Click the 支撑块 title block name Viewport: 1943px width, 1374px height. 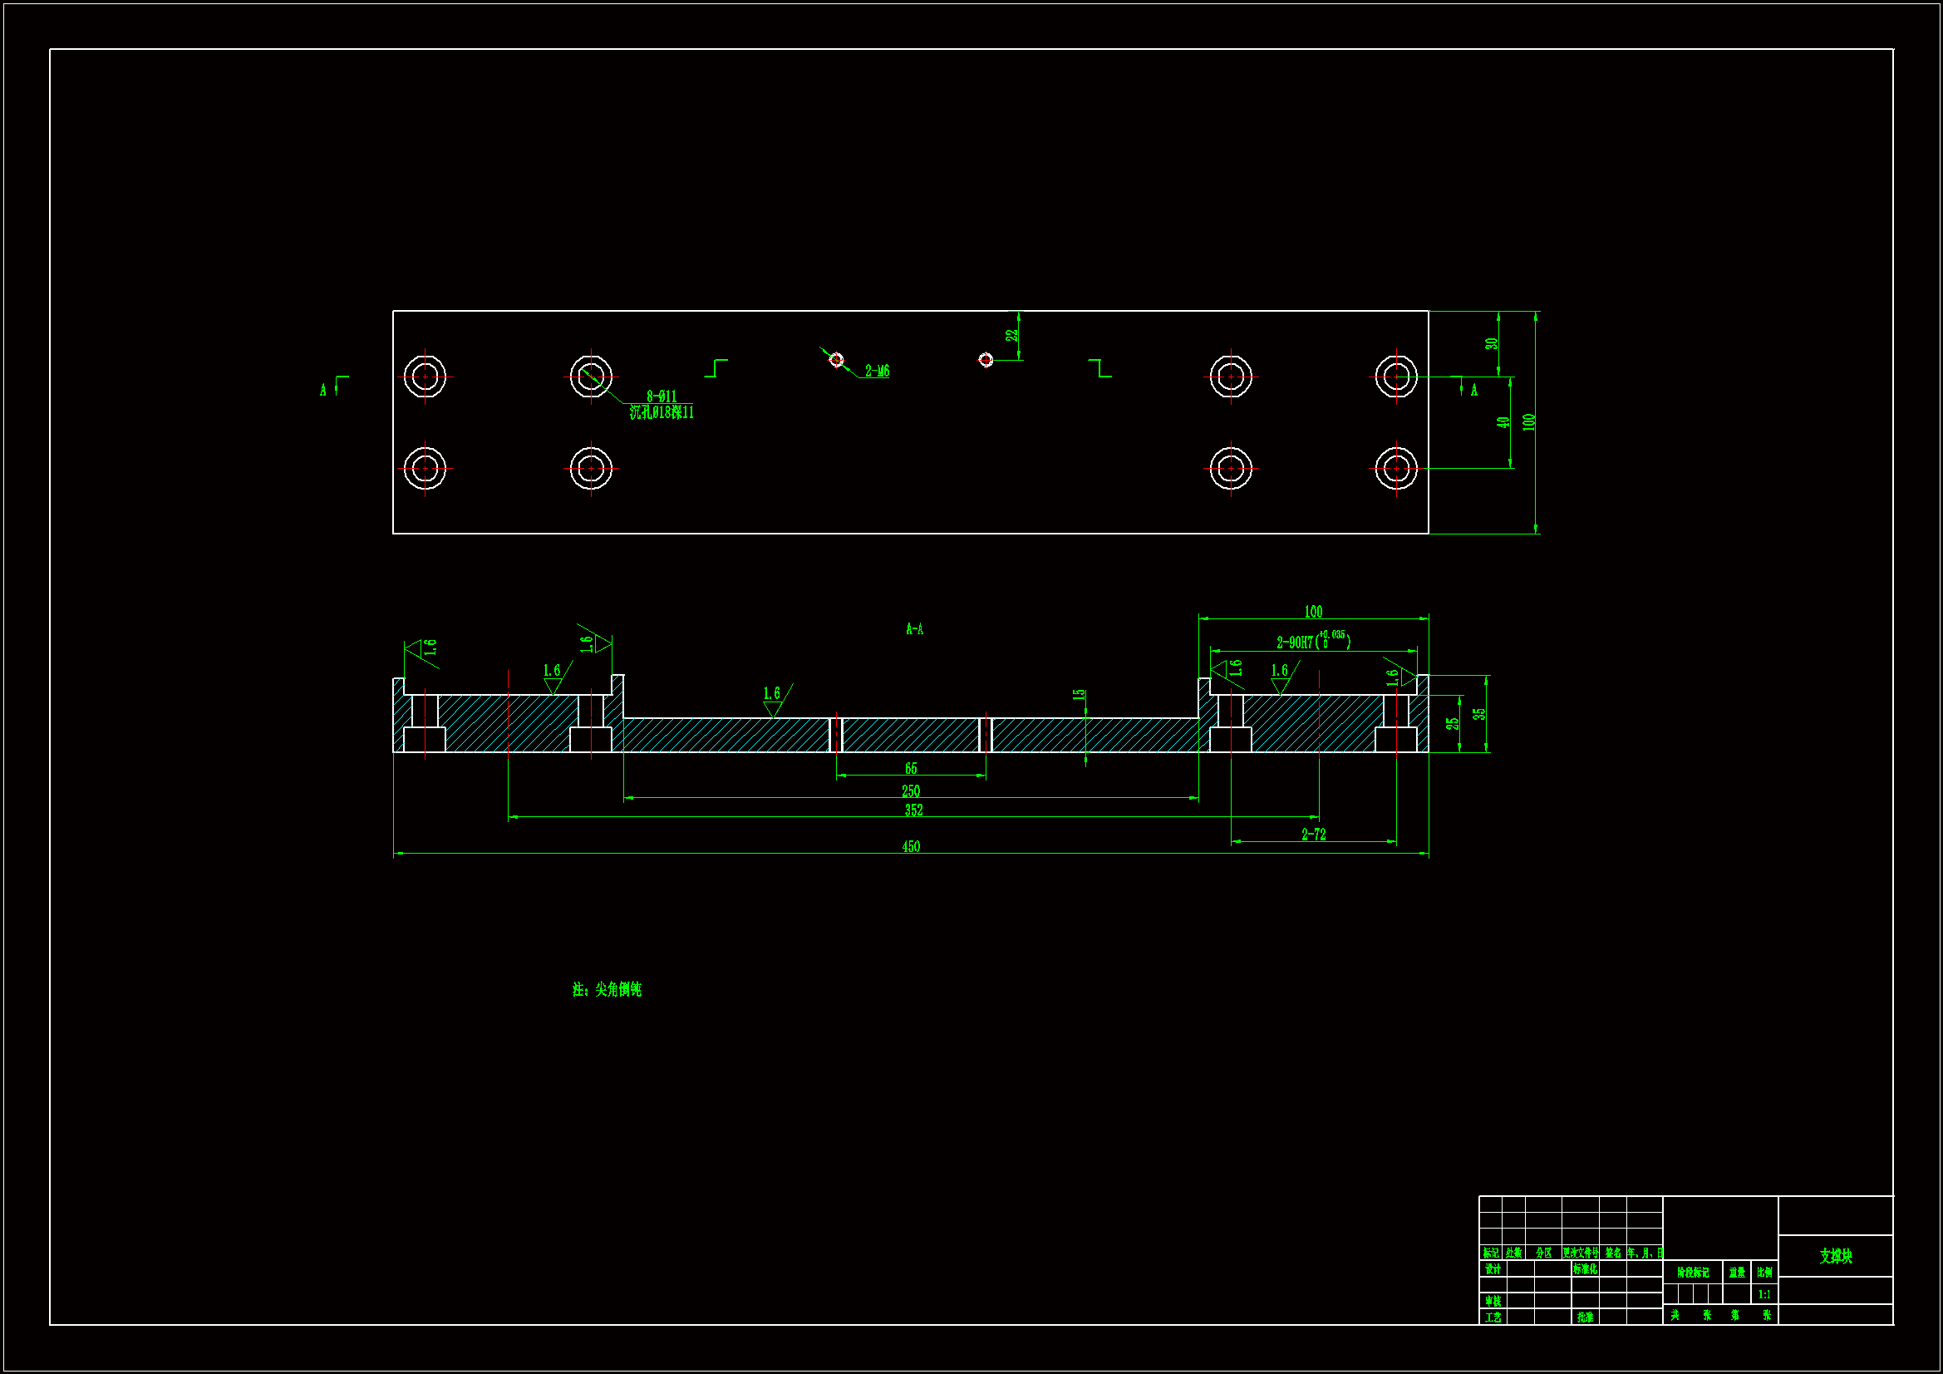[x=1836, y=1256]
